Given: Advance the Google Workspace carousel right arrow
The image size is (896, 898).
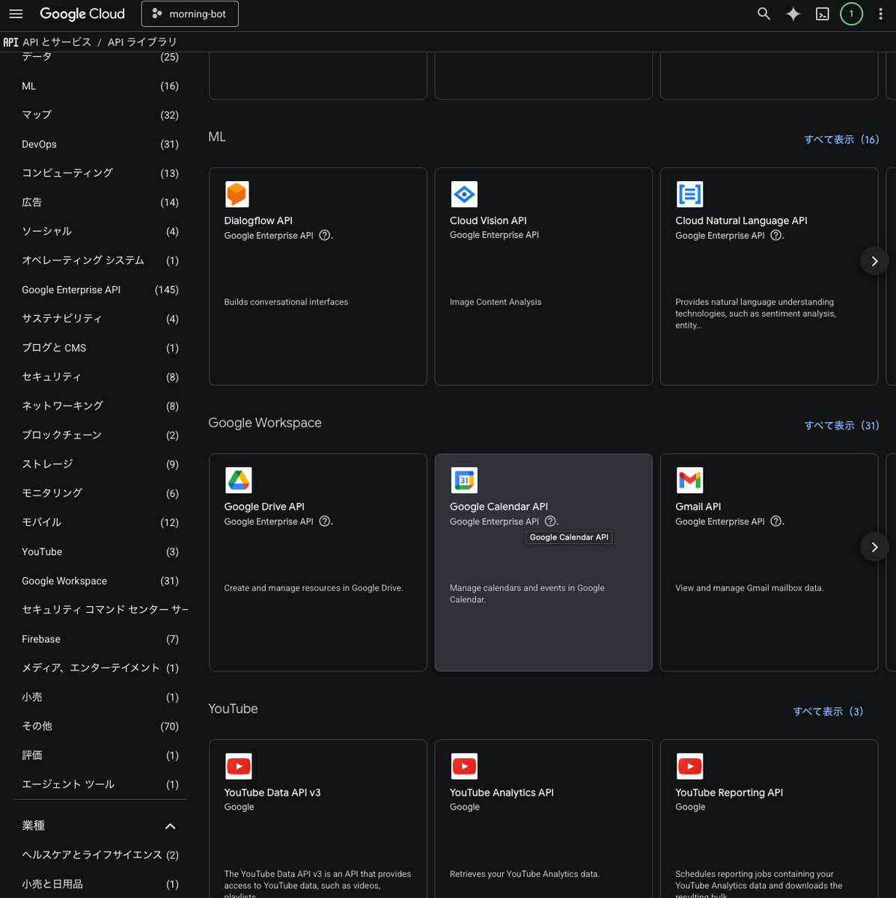Looking at the screenshot, I should pyautogui.click(x=874, y=546).
